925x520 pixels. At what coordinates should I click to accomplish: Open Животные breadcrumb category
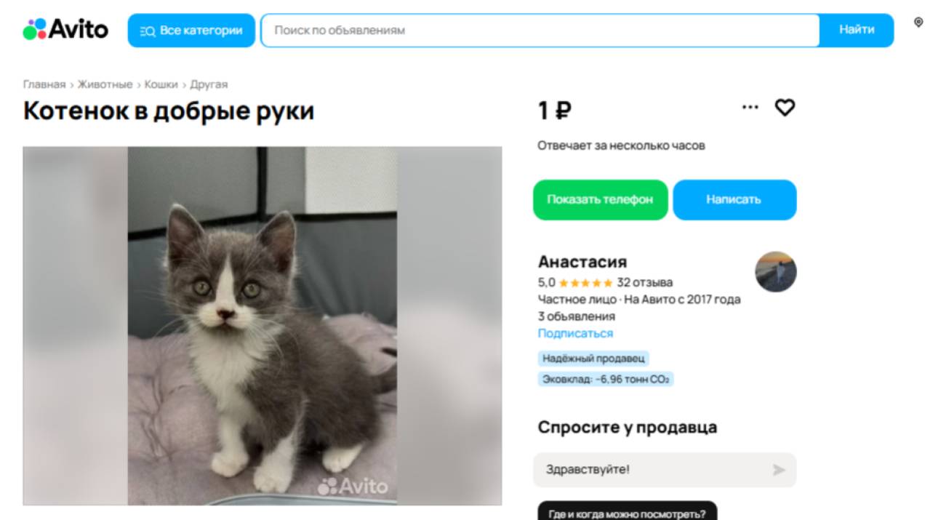105,84
